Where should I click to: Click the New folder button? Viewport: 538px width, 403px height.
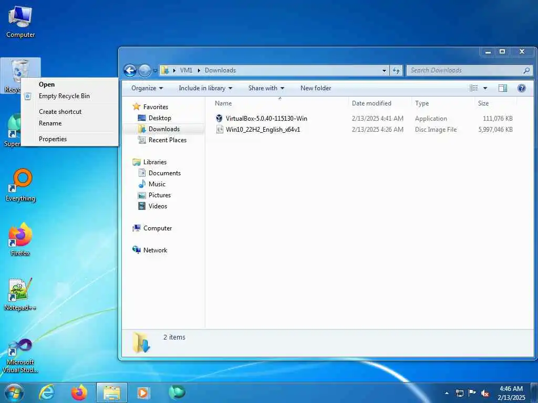point(316,88)
